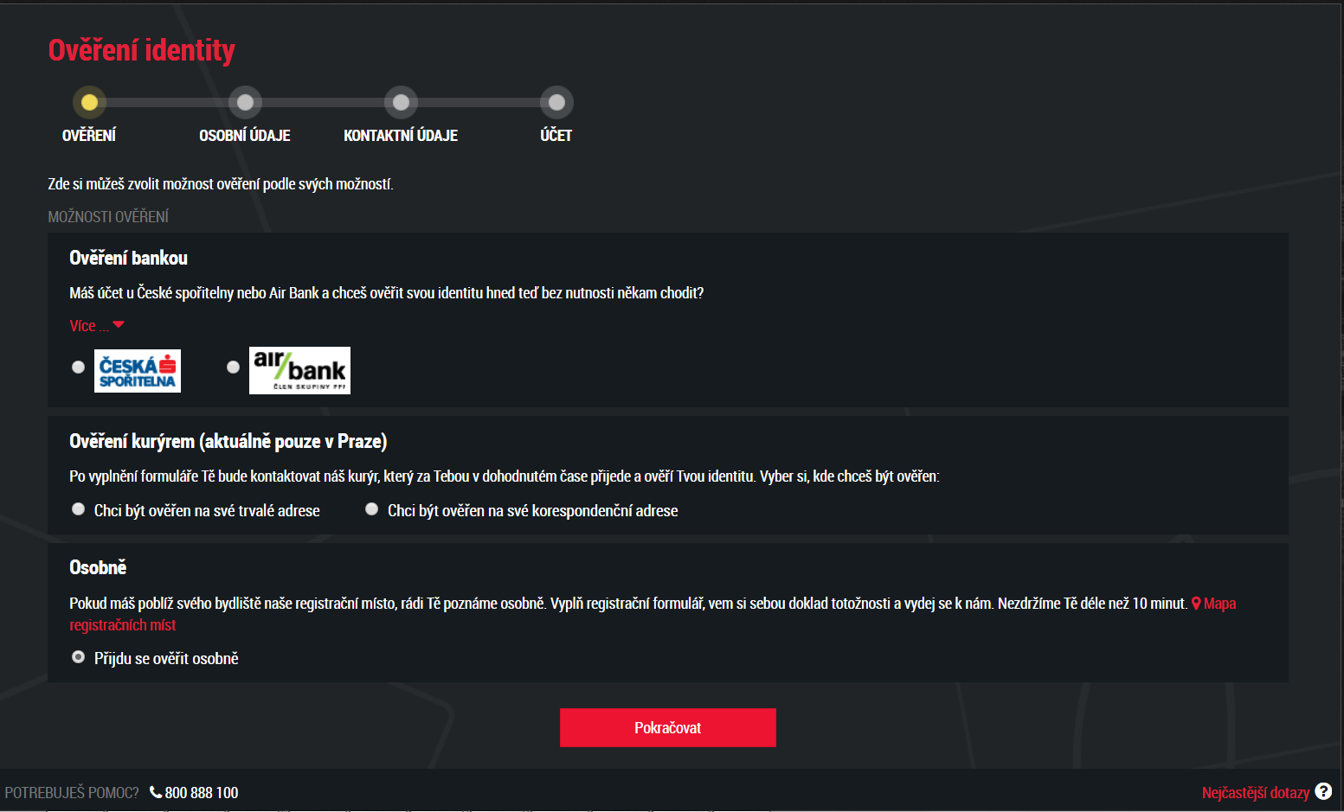Click the phone icon beside 800 888 100

coord(156,792)
